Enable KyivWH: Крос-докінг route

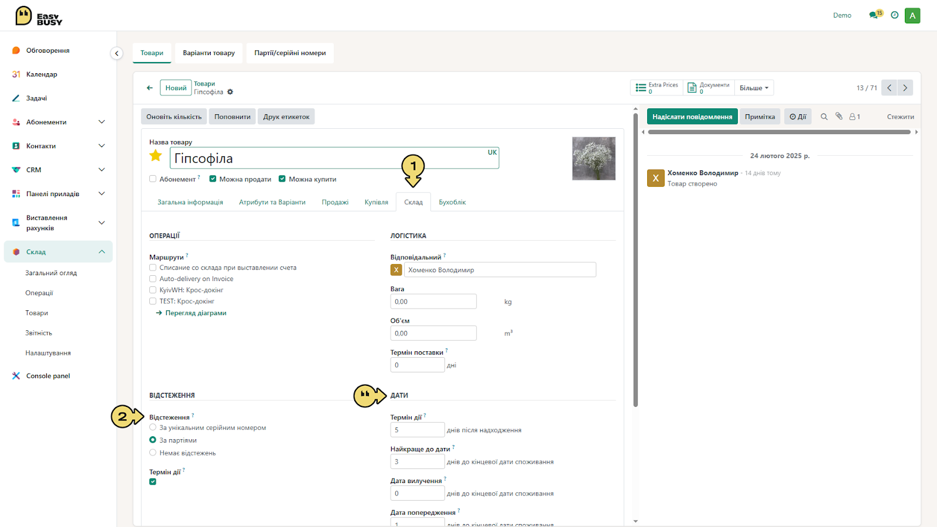click(x=153, y=290)
